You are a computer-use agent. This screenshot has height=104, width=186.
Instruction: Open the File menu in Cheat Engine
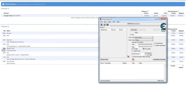(x=101, y=22)
